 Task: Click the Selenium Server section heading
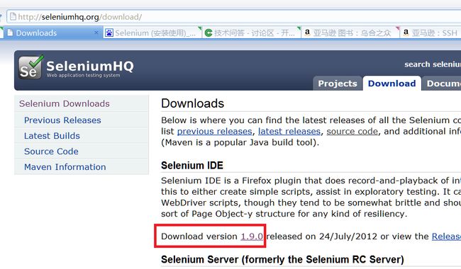click(x=282, y=259)
